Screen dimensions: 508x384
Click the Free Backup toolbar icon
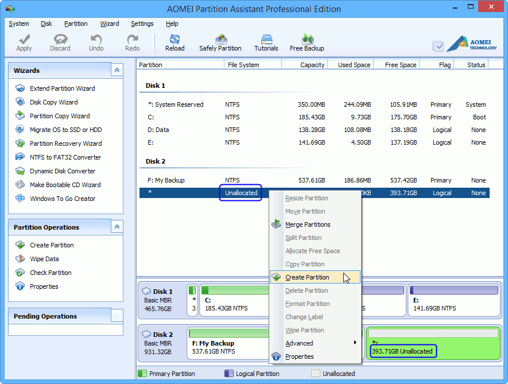pyautogui.click(x=307, y=39)
